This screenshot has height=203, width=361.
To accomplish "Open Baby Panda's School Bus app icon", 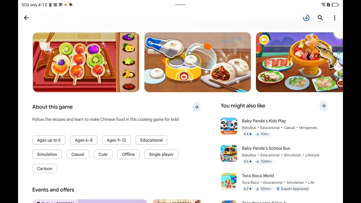I will [229, 153].
